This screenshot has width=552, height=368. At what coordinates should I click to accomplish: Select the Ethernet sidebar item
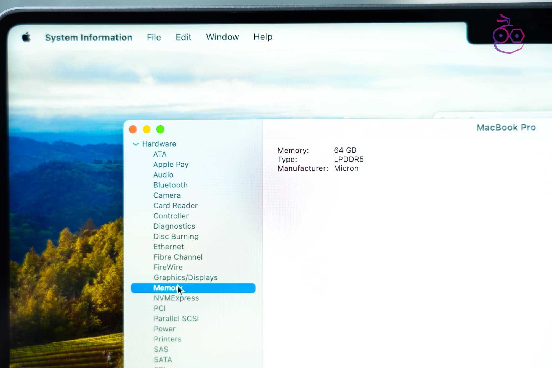[x=168, y=247]
